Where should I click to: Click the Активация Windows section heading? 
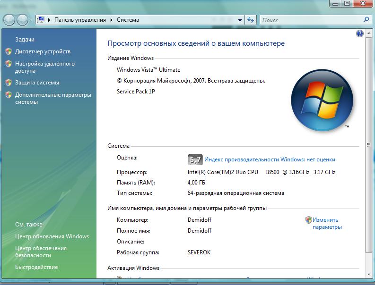[x=133, y=268]
